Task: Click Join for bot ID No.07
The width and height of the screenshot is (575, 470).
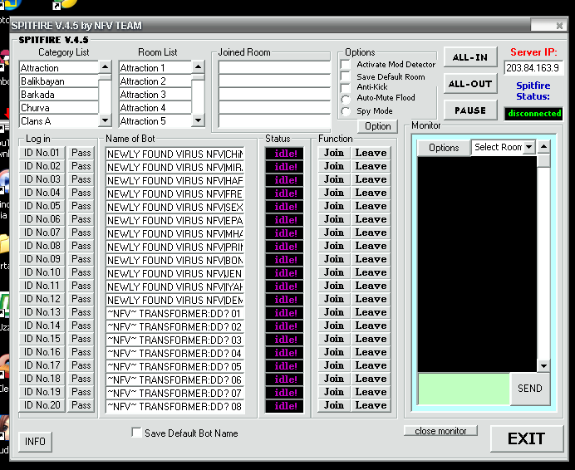Action: (x=334, y=233)
